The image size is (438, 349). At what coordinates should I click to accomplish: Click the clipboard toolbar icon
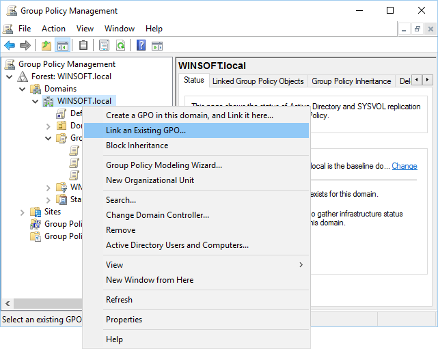tap(83, 45)
